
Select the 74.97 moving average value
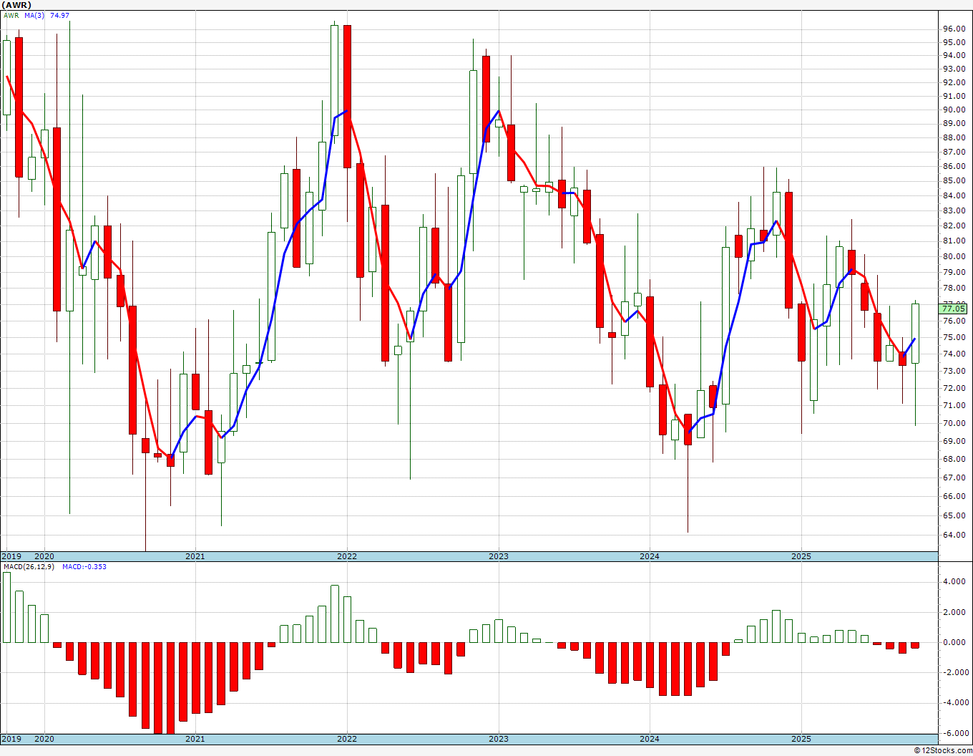tap(59, 15)
